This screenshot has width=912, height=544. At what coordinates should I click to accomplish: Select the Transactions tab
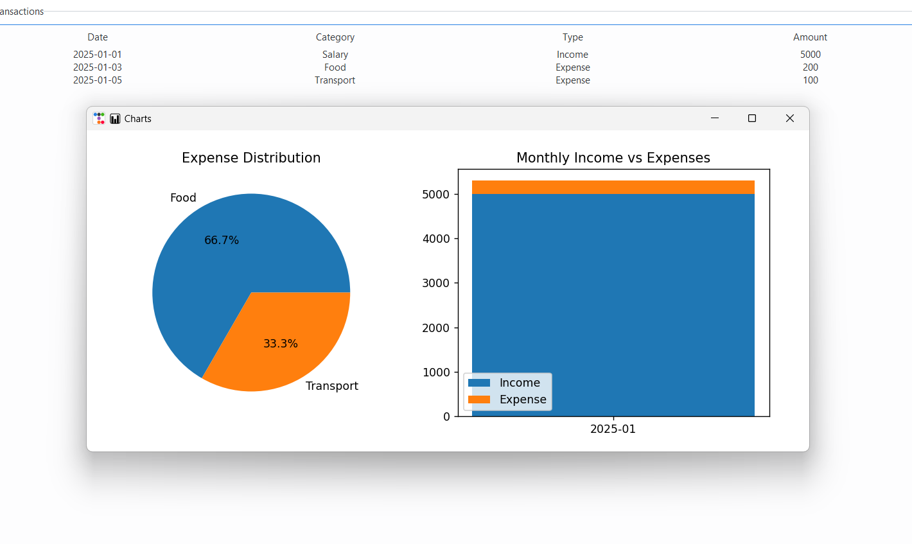(22, 11)
